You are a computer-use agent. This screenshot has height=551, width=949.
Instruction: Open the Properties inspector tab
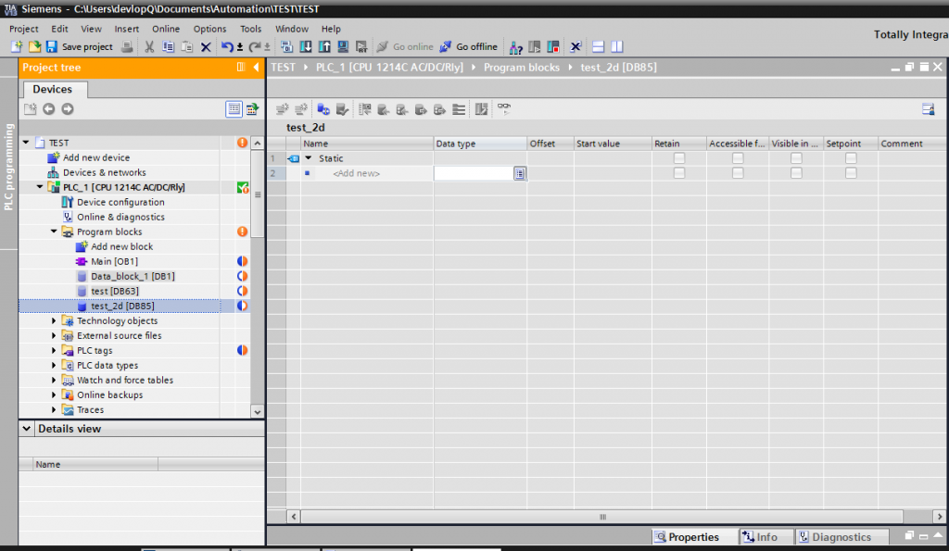[x=694, y=537]
